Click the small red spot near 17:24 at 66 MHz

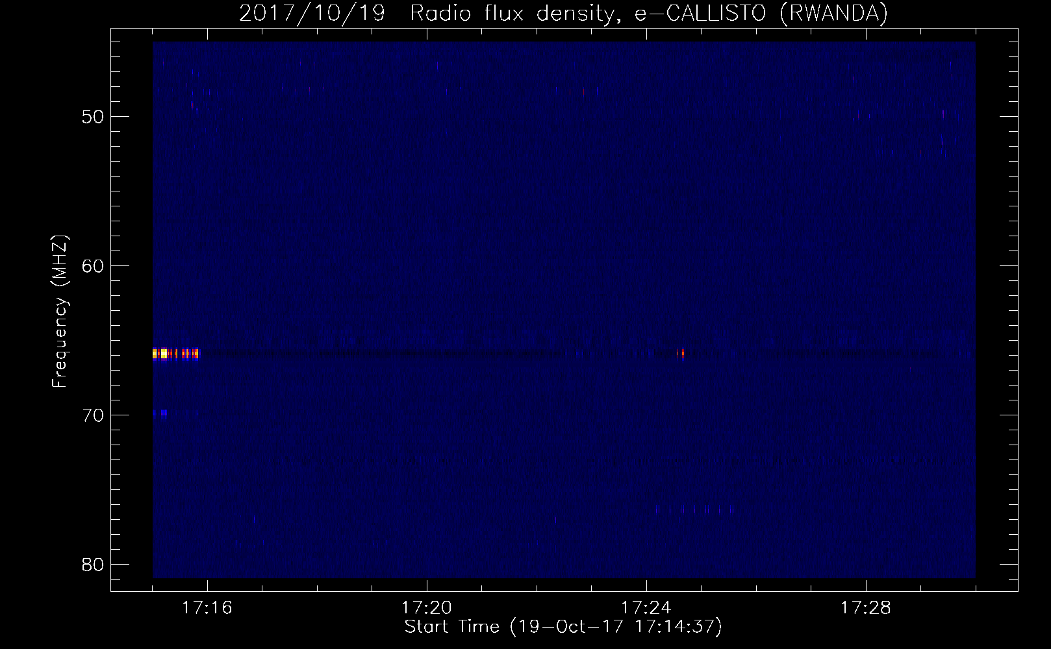point(681,354)
